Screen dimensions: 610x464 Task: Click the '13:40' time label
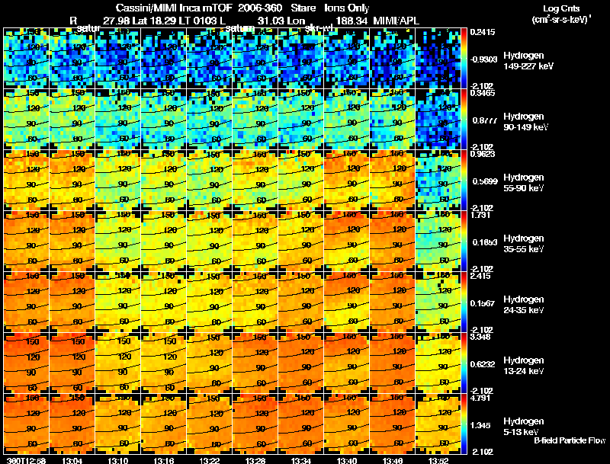click(x=347, y=461)
